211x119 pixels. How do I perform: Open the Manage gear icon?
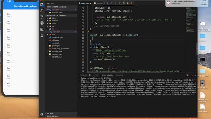coord(42,114)
